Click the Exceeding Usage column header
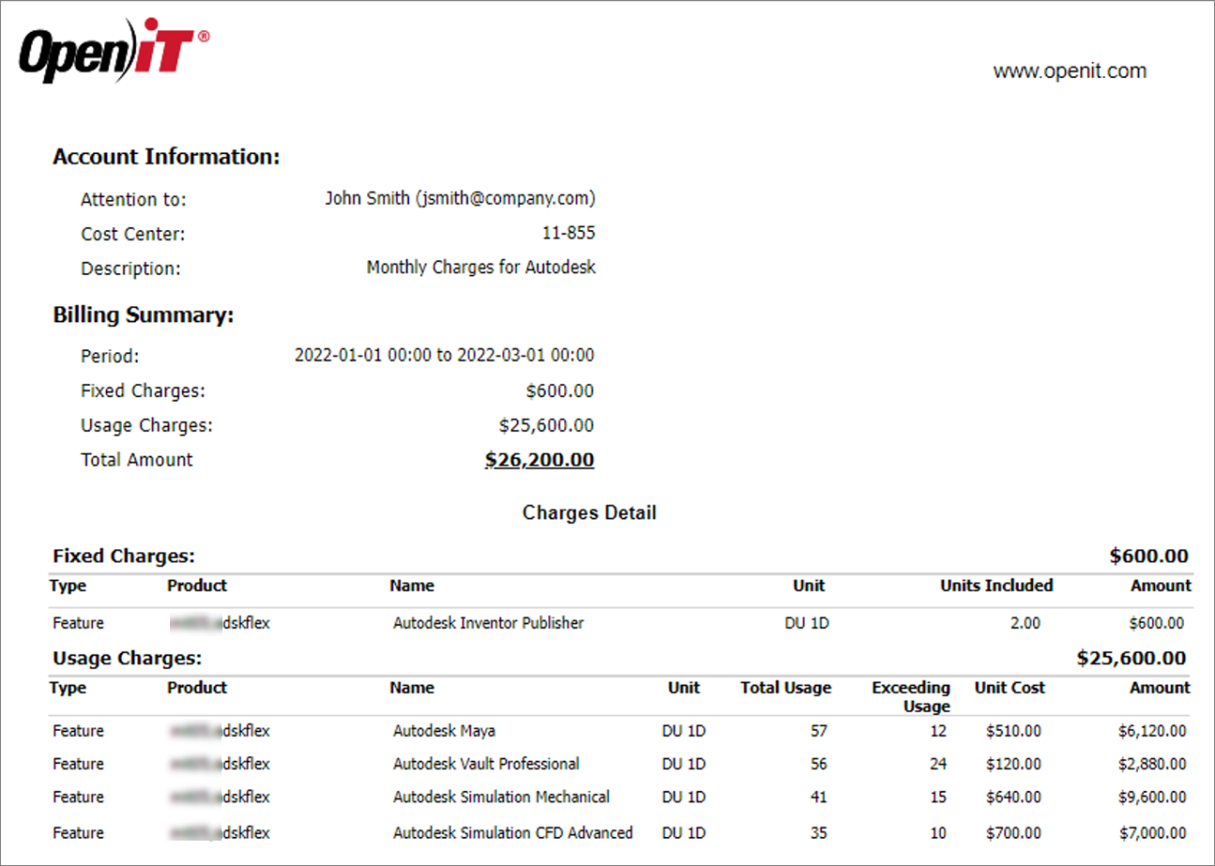The width and height of the screenshot is (1215, 866). pos(909,694)
